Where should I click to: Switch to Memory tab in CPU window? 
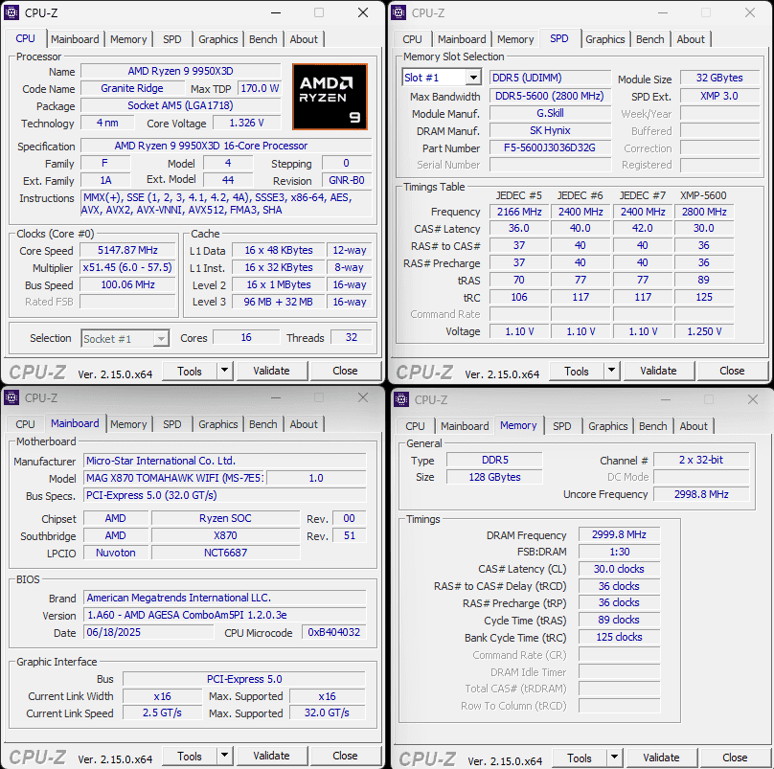click(128, 39)
